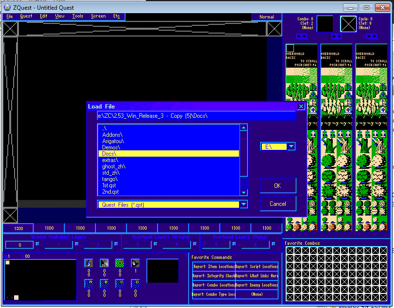Run Report: Integrity Check favorite command
Screen dimensions: 394x308
pyautogui.click(x=214, y=276)
